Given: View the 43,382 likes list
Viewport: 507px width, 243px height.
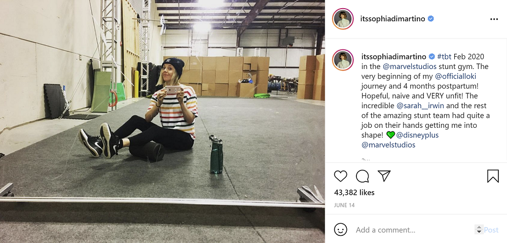Looking at the screenshot, I should click(354, 193).
